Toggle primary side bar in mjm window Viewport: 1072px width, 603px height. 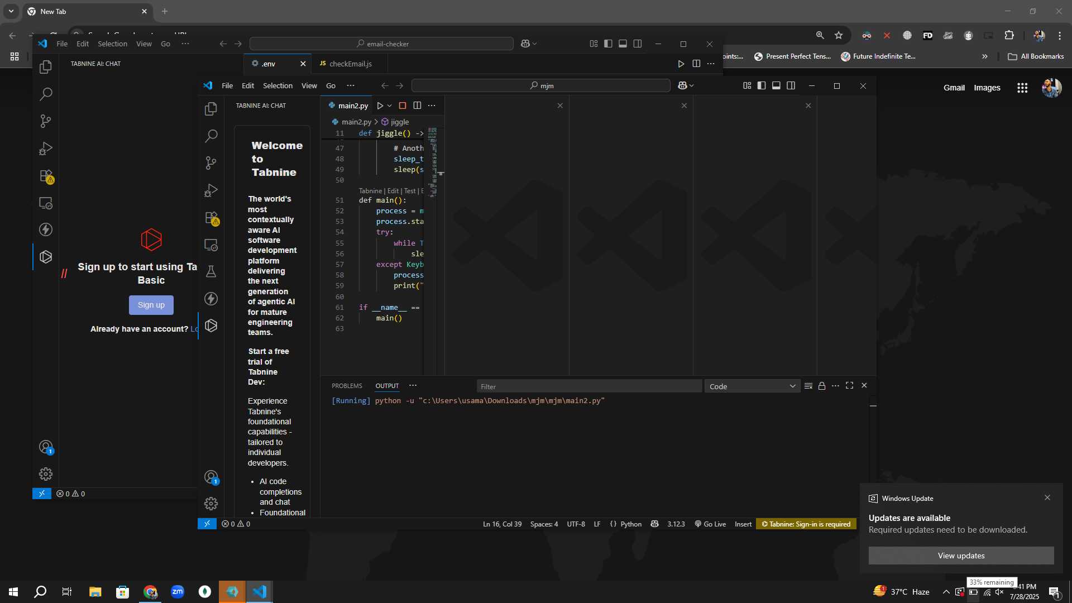[762, 85]
